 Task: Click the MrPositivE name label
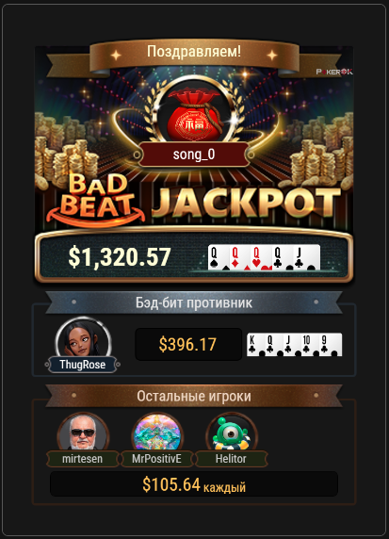click(156, 459)
